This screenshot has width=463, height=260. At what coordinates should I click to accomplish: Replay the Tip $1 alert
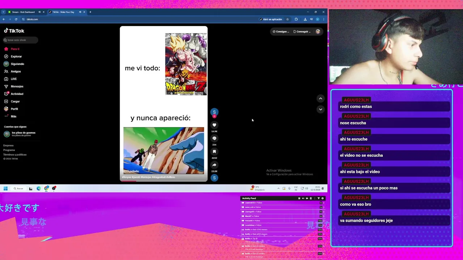coord(323,239)
